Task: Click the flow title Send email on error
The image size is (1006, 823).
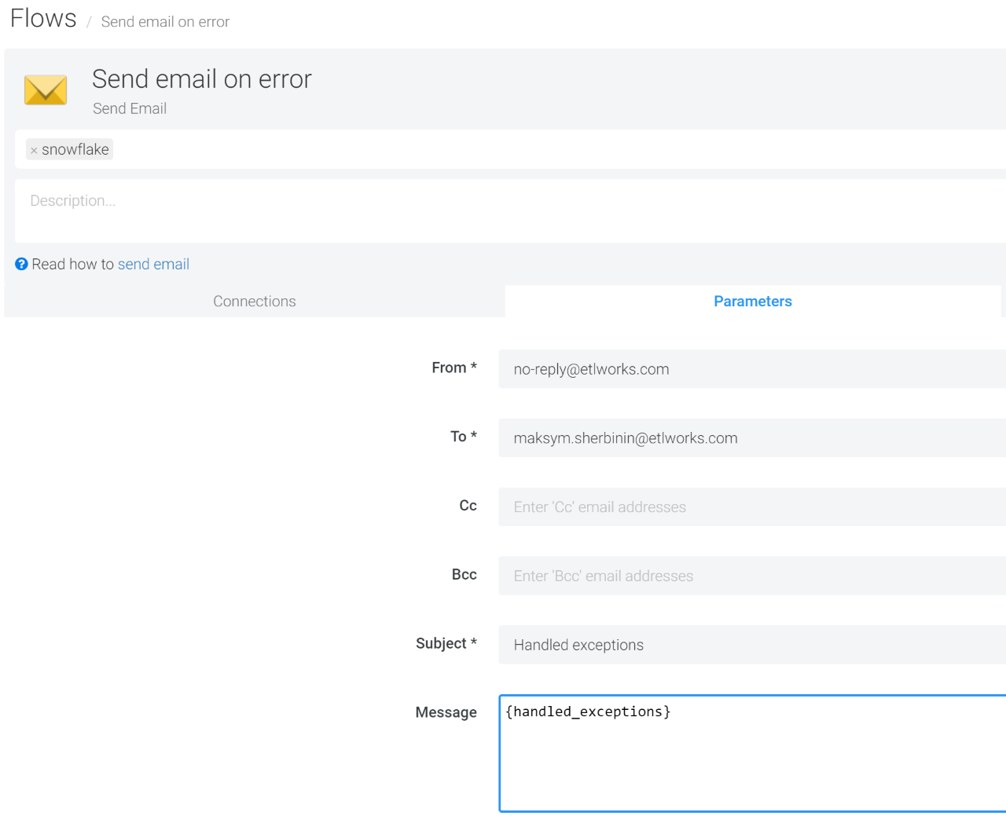Action: (202, 79)
